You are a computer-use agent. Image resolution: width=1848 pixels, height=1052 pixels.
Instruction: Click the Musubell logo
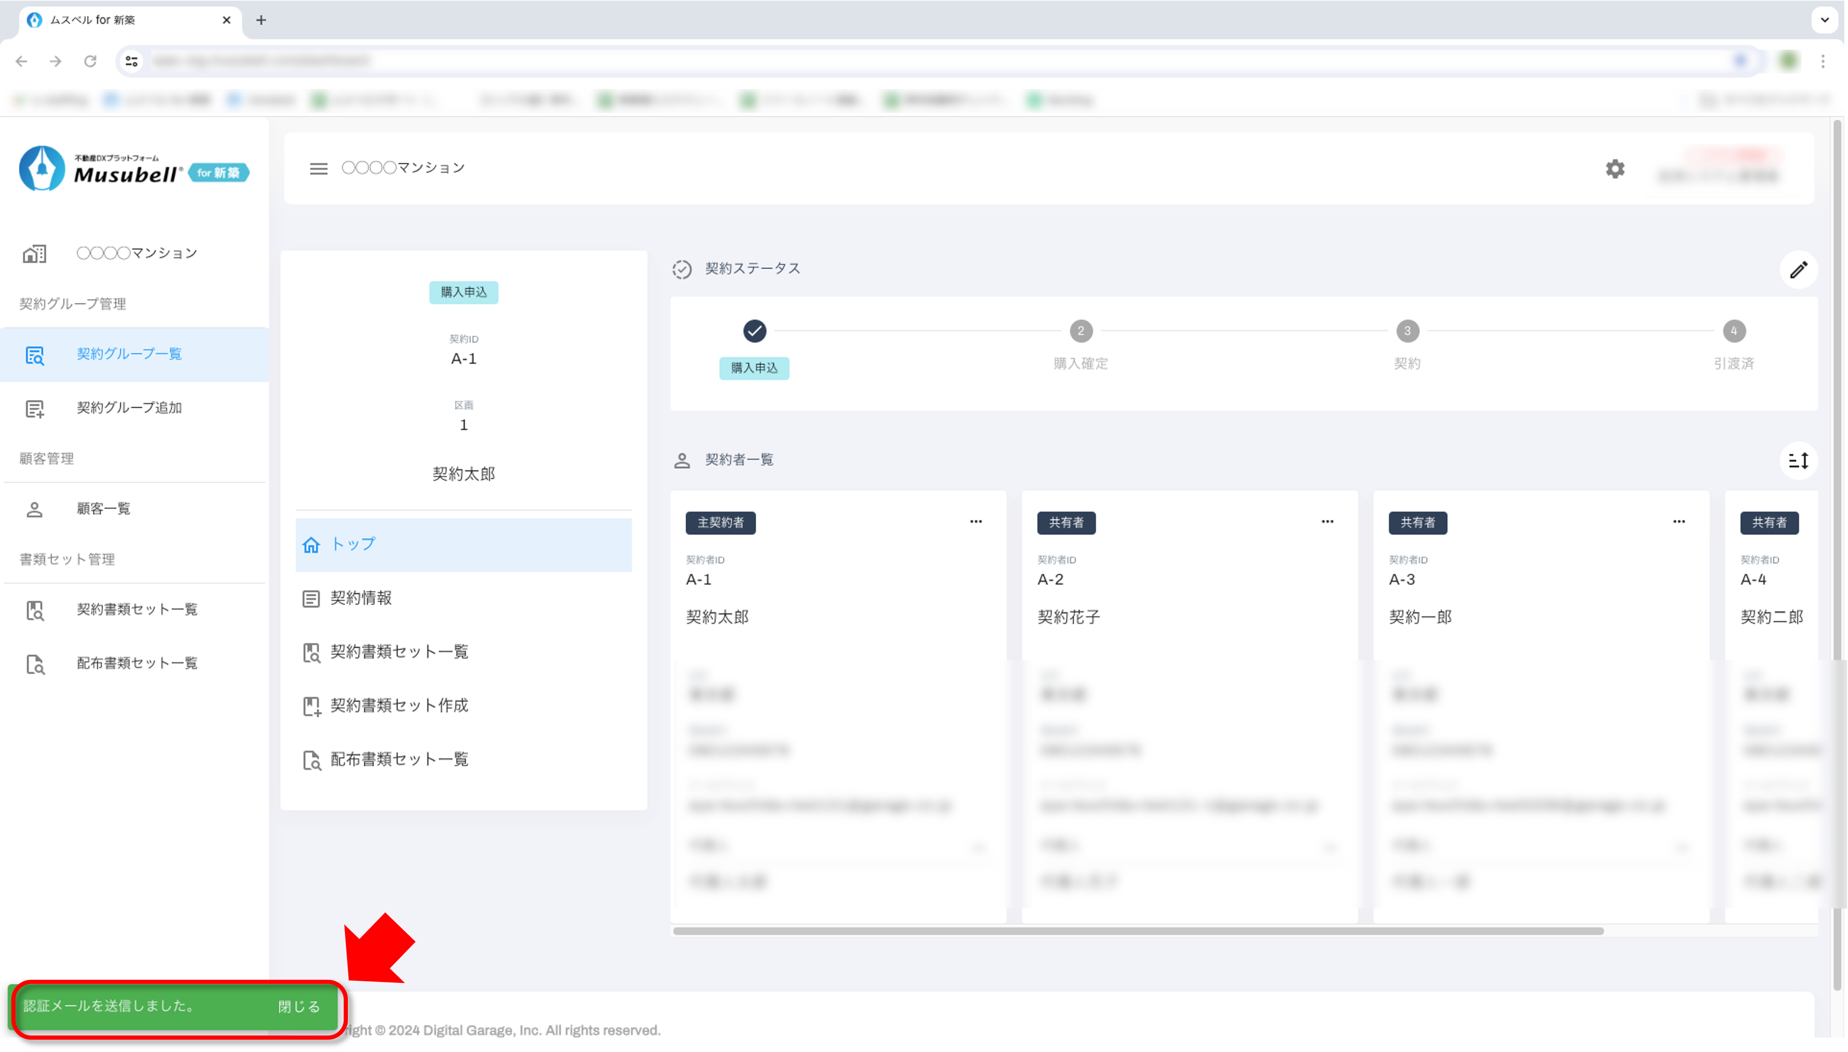[134, 169]
